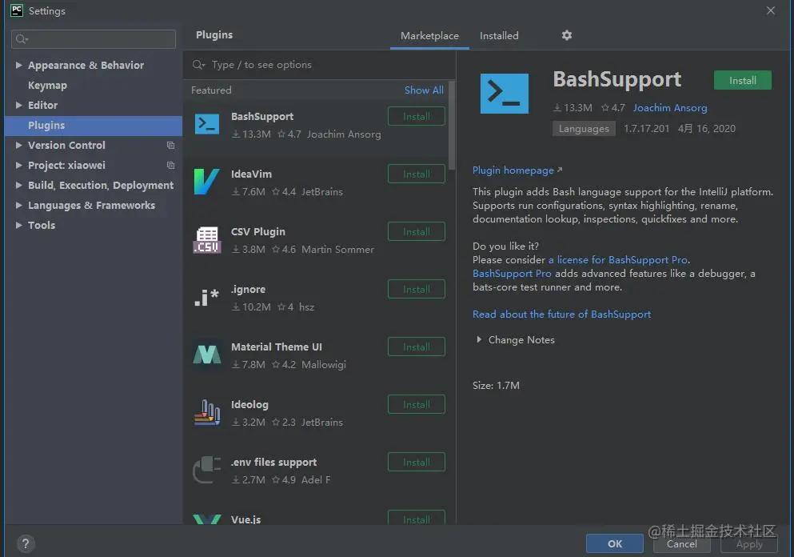Click the Material Theme UI icon
Image resolution: width=794 pixels, height=557 pixels.
pyautogui.click(x=207, y=355)
